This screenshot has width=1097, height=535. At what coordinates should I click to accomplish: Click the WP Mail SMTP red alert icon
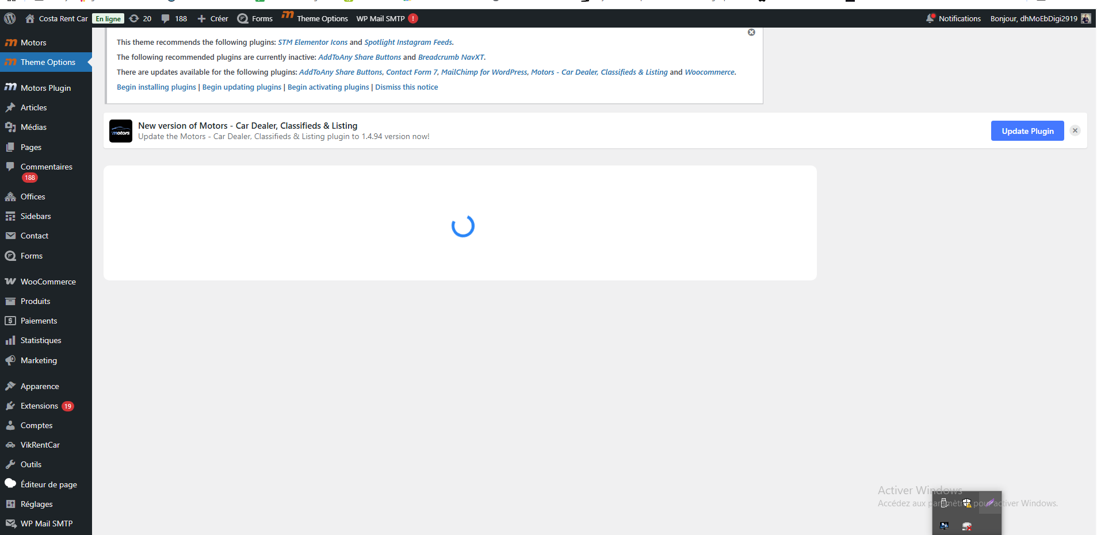coord(413,18)
